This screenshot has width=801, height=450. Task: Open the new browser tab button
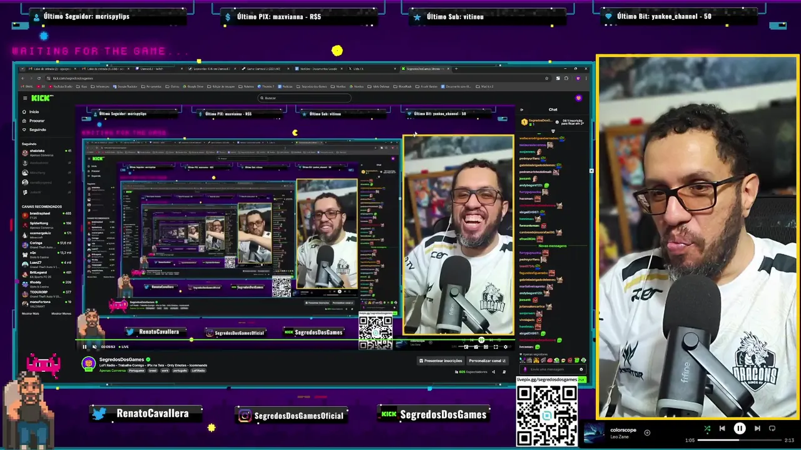tap(456, 69)
